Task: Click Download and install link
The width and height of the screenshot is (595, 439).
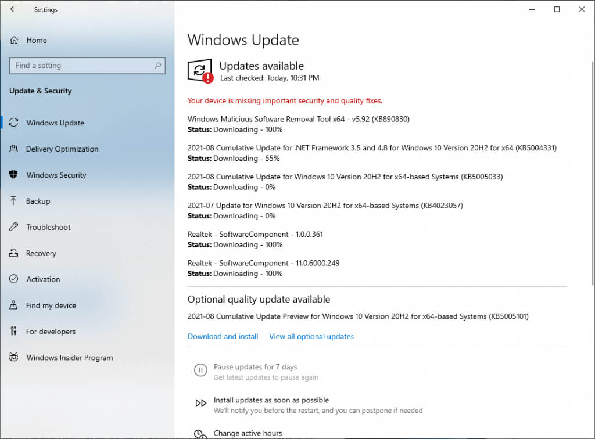Action: click(x=223, y=336)
